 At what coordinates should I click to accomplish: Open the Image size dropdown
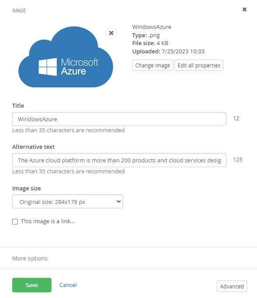pyautogui.click(x=68, y=201)
